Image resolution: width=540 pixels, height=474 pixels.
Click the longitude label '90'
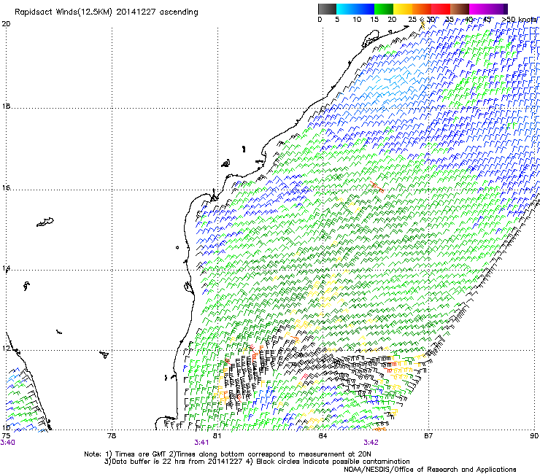coord(534,436)
